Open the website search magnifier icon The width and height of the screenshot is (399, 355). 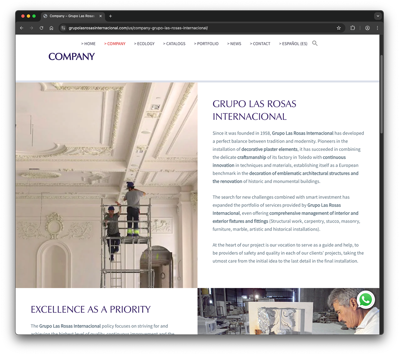coord(315,43)
